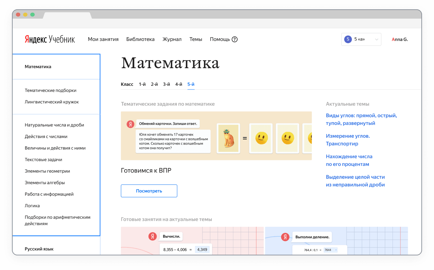Screen dimensions: 434x270
Task: Click the 4,349 answer field
Action: coord(202,249)
